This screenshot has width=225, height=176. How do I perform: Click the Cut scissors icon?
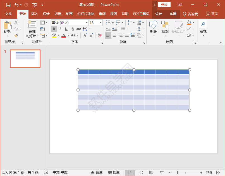click(16, 23)
